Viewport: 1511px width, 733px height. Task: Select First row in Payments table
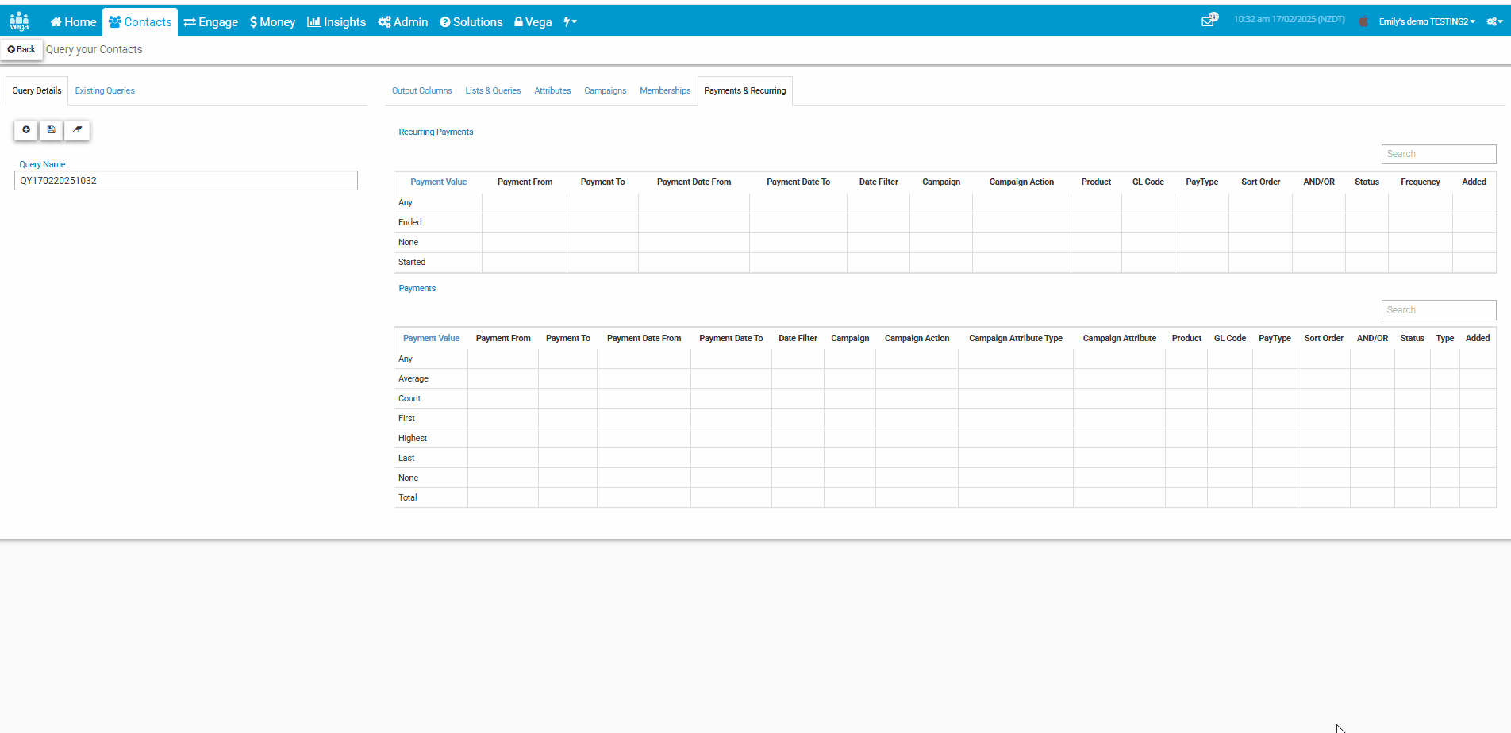click(944, 419)
